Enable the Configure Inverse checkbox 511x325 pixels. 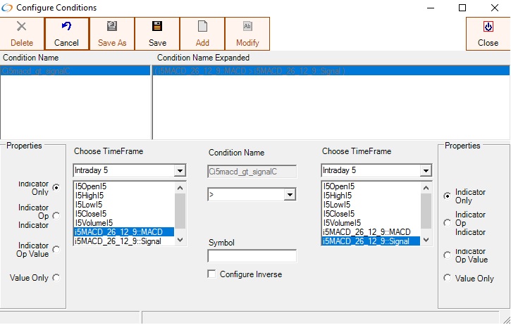point(212,274)
